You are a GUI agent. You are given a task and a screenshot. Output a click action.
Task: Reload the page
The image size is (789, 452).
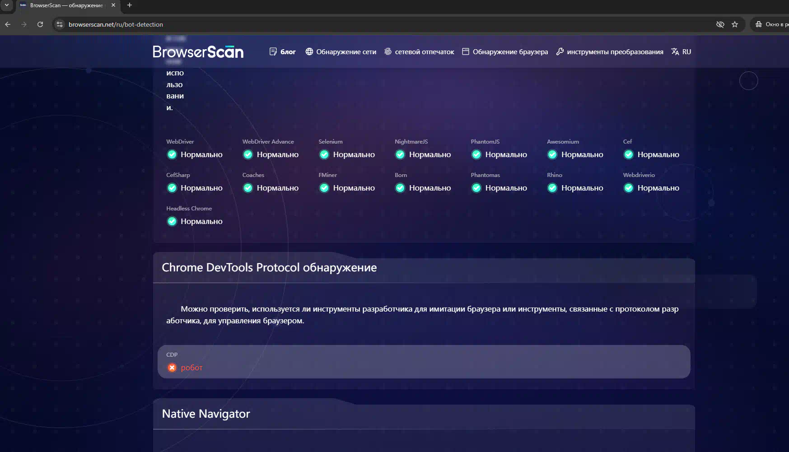click(x=40, y=24)
